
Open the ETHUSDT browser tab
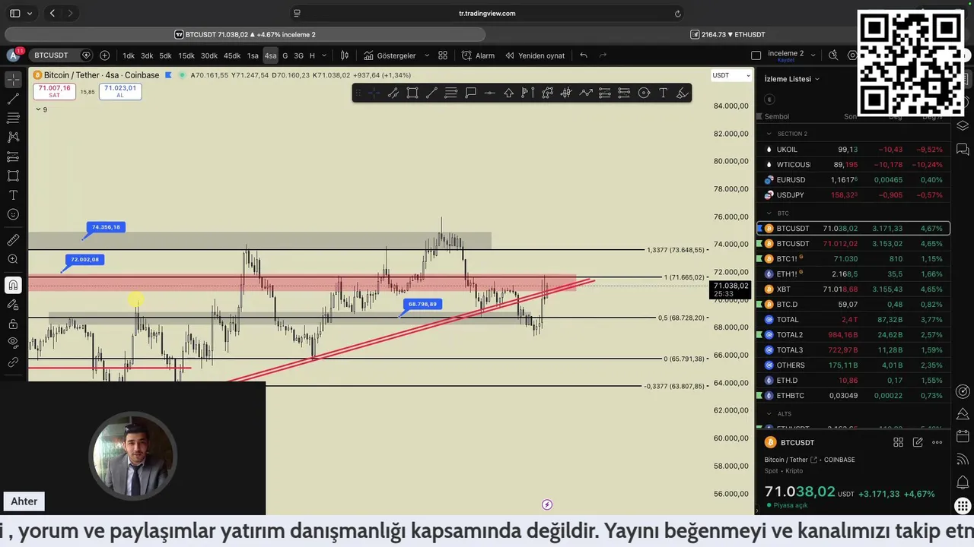(727, 34)
